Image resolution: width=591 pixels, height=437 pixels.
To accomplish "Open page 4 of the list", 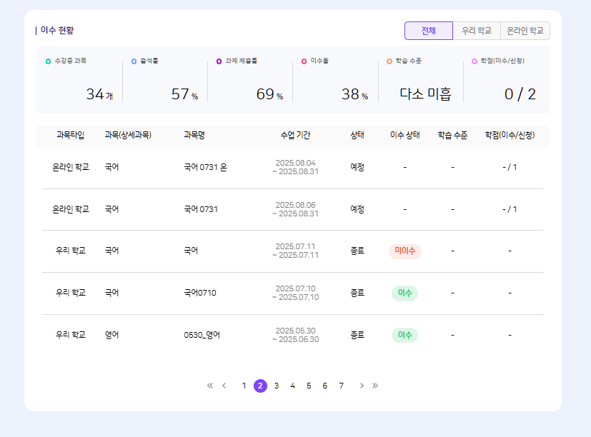I will pos(292,386).
